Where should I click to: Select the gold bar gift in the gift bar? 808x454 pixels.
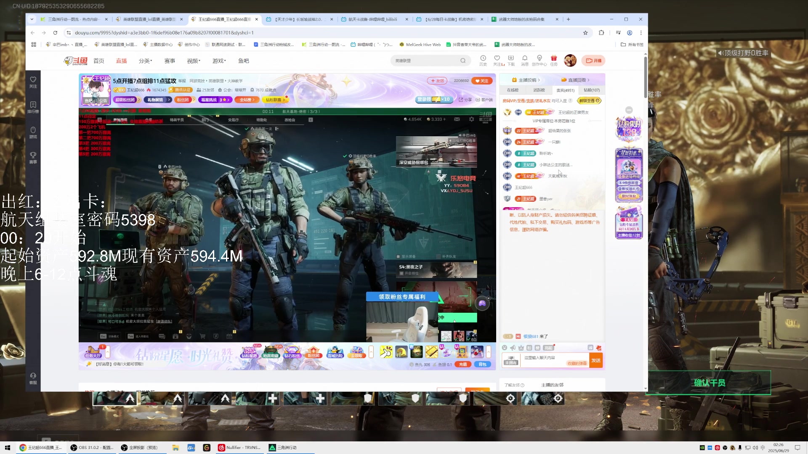(431, 351)
